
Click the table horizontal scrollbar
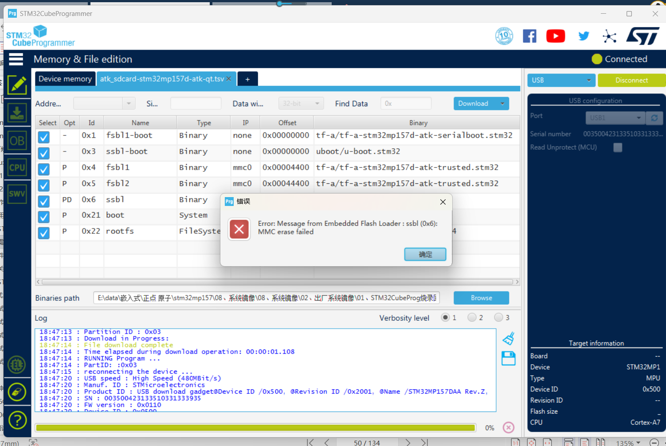(278, 282)
